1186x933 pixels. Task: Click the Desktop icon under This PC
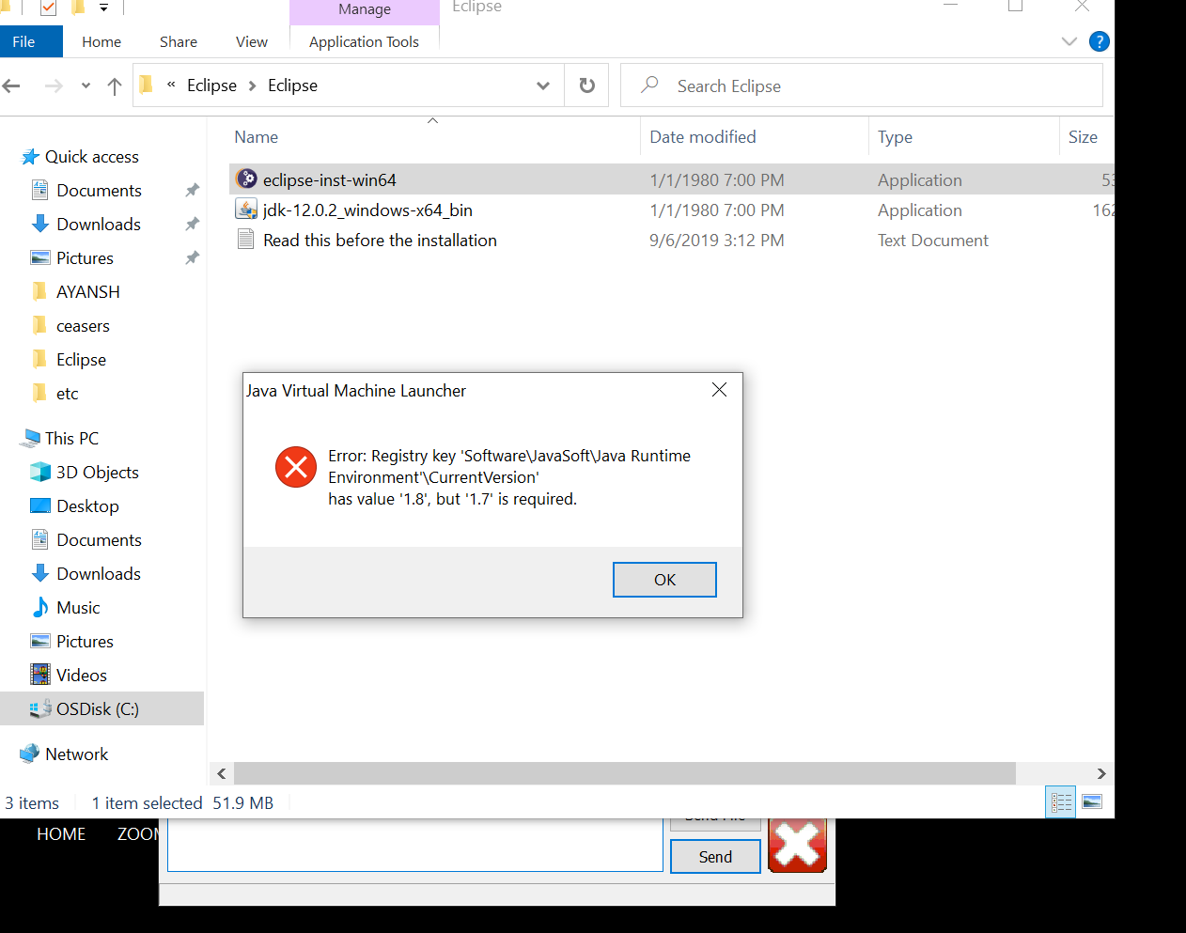(40, 505)
